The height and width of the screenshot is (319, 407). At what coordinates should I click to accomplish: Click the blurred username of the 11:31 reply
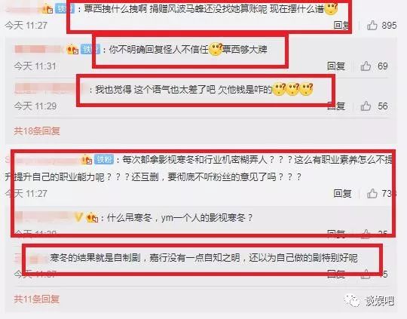(38, 49)
